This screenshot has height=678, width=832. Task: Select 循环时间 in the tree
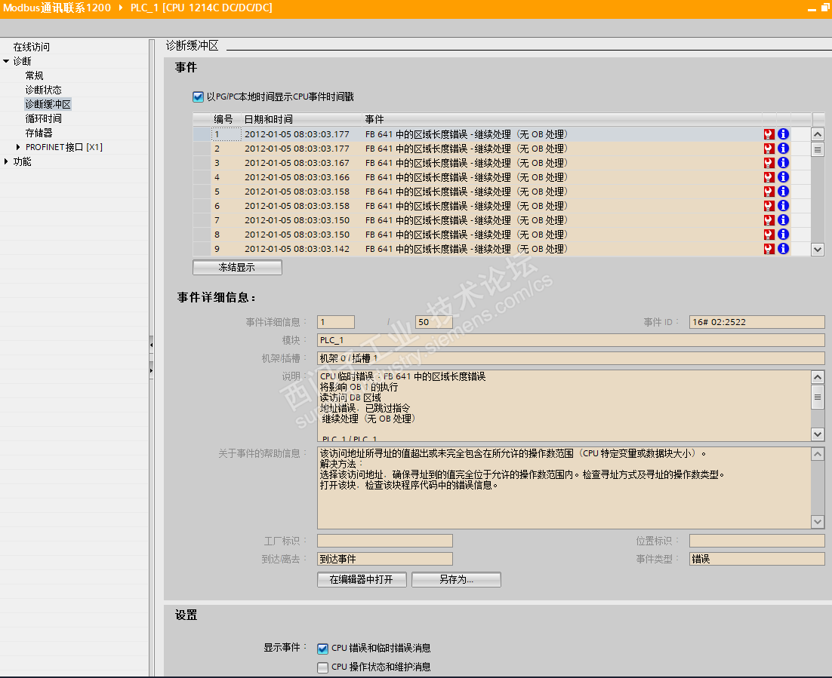pyautogui.click(x=44, y=118)
